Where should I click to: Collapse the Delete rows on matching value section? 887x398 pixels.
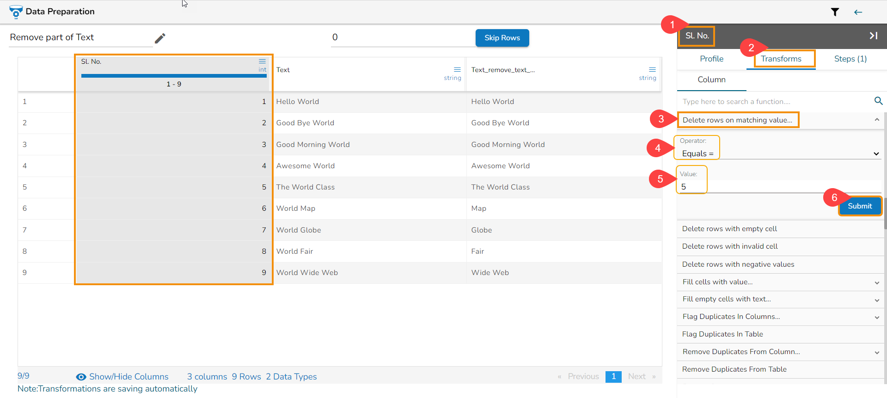coord(876,120)
